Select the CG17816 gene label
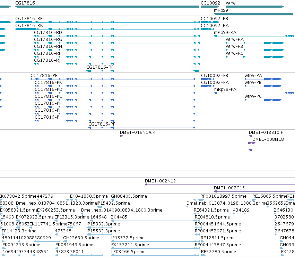This screenshot has height=257, width=295. [x=25, y=3]
